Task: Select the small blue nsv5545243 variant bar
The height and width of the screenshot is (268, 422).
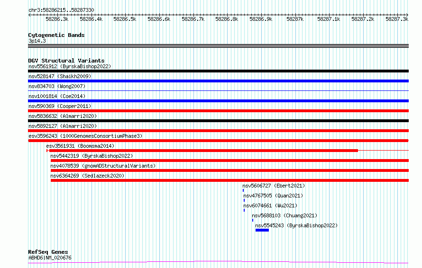Action: [x=262, y=230]
